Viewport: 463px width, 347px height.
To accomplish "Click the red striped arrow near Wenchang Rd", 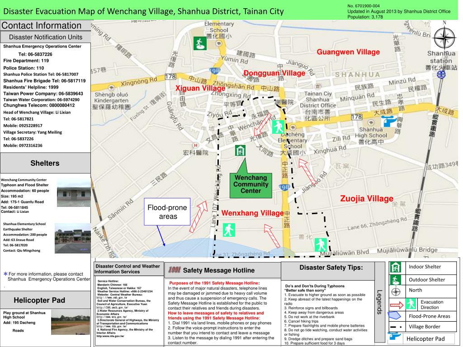I will tap(263, 124).
